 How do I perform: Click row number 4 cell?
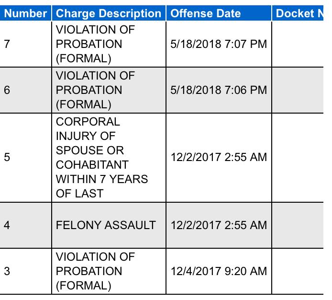(x=7, y=225)
